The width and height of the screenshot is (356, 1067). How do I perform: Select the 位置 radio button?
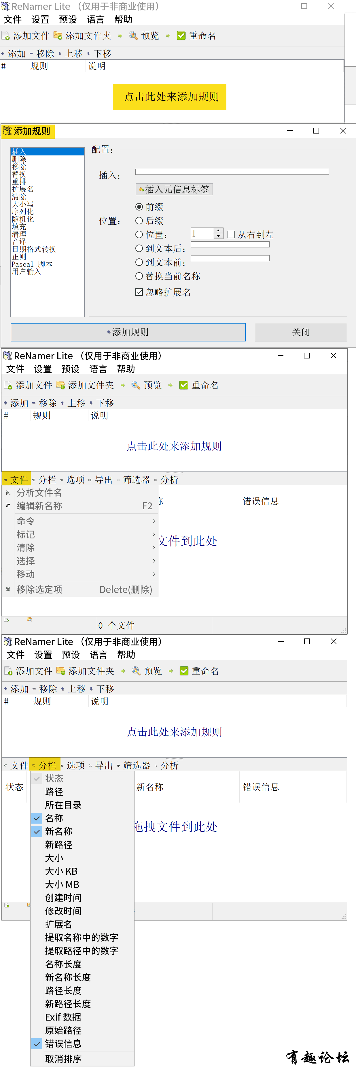click(x=139, y=234)
